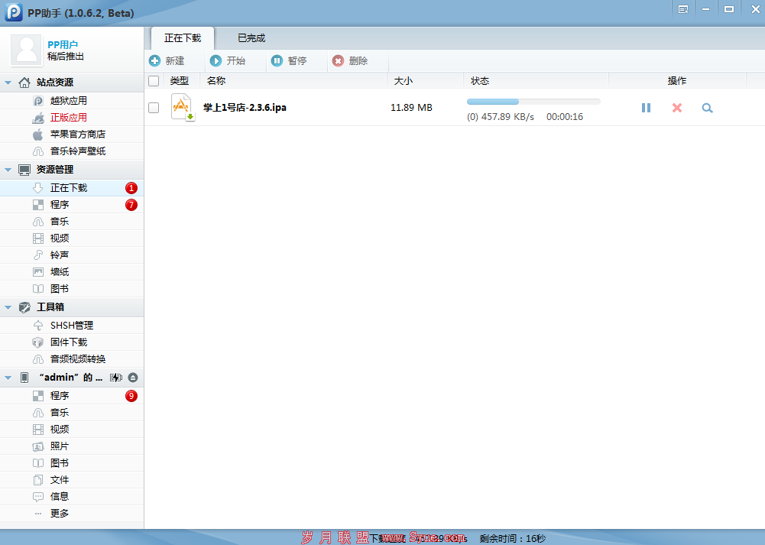Open 照片 on the device
765x545 pixels.
click(72, 446)
